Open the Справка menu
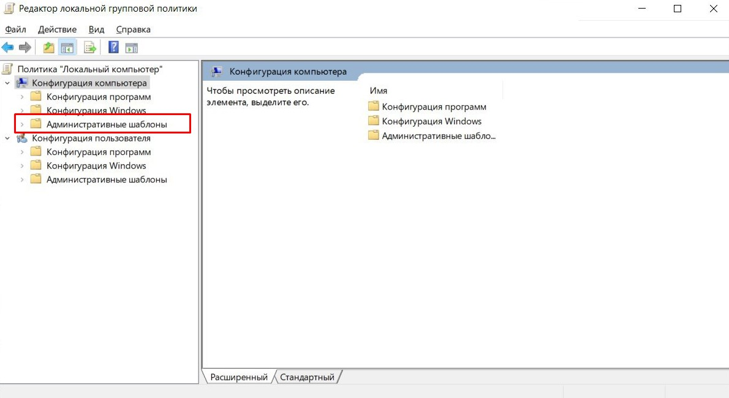 click(134, 29)
